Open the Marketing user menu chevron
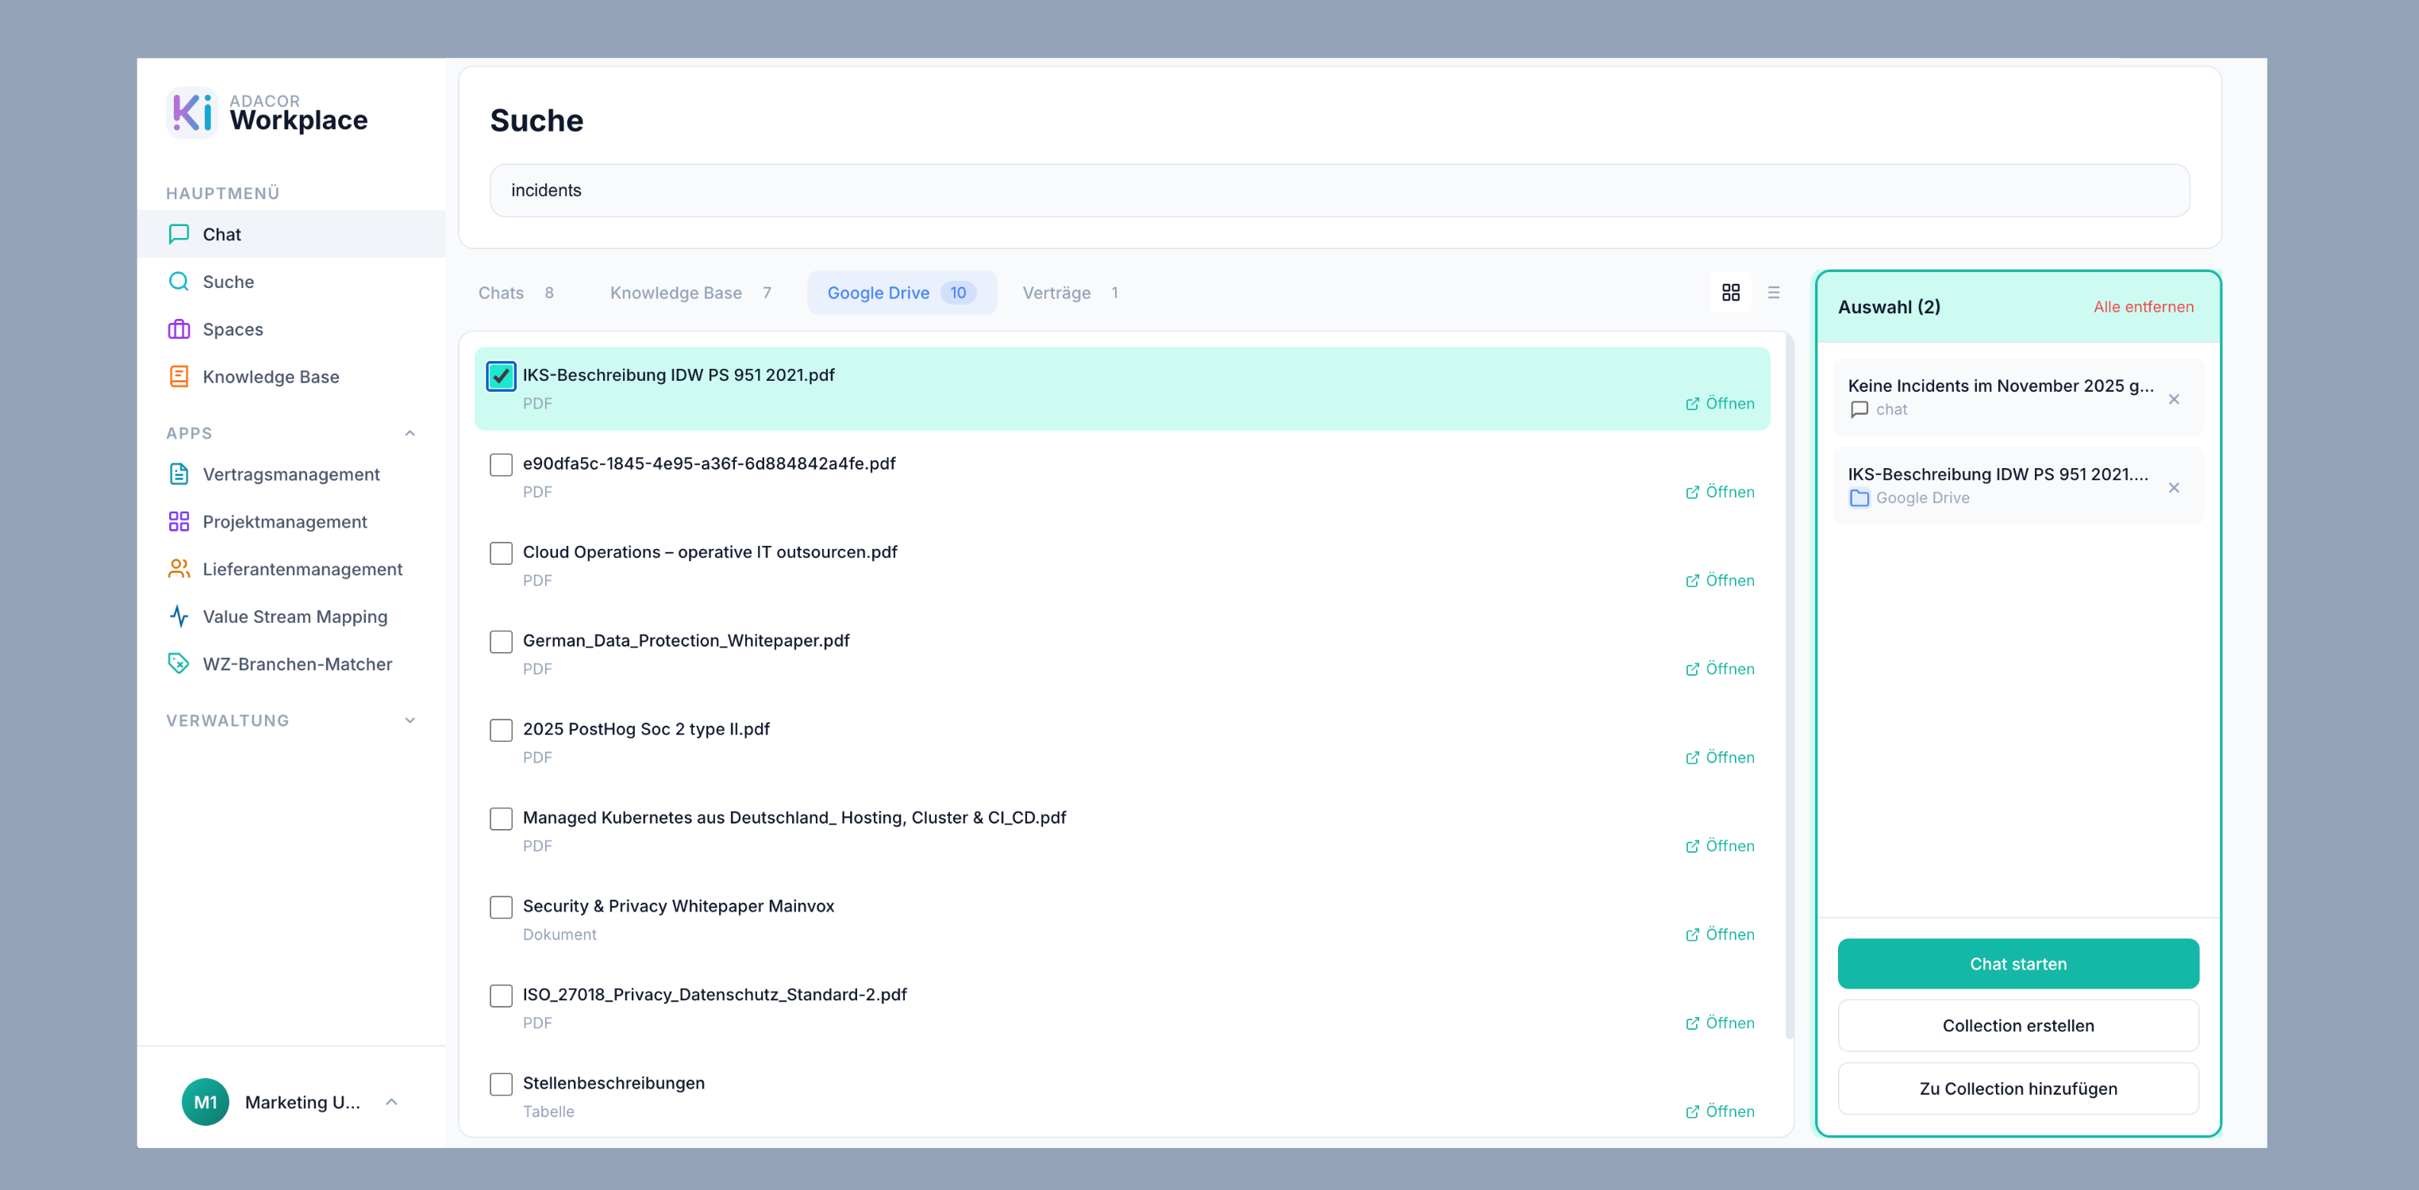The width and height of the screenshot is (2419, 1190). [391, 1102]
